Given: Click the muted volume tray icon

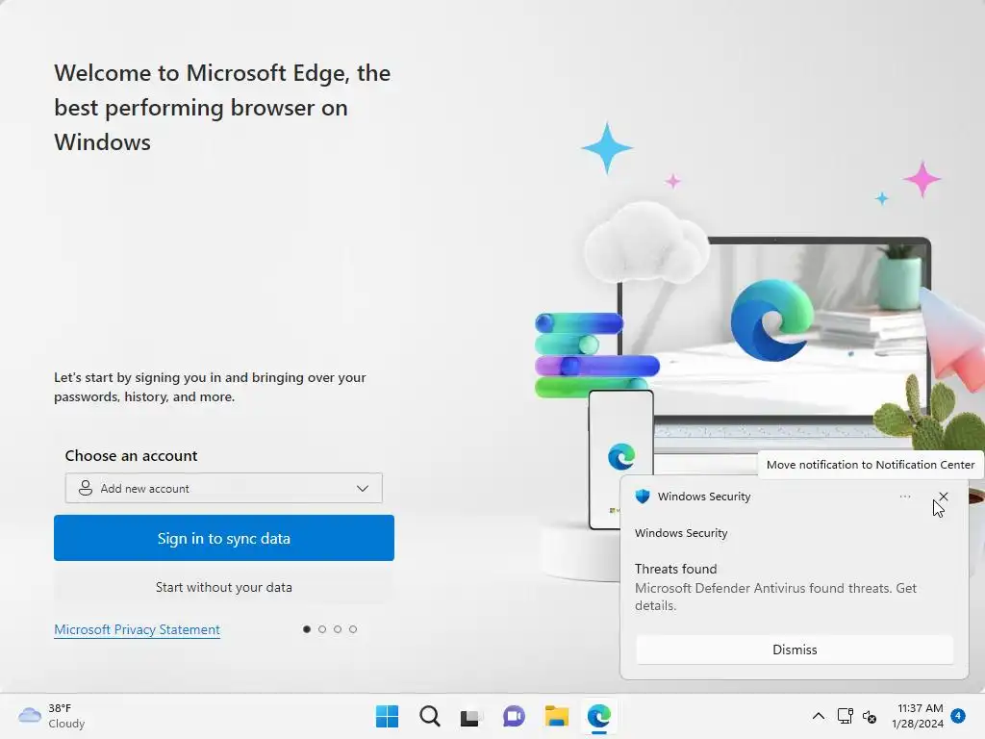Looking at the screenshot, I should coord(870,717).
